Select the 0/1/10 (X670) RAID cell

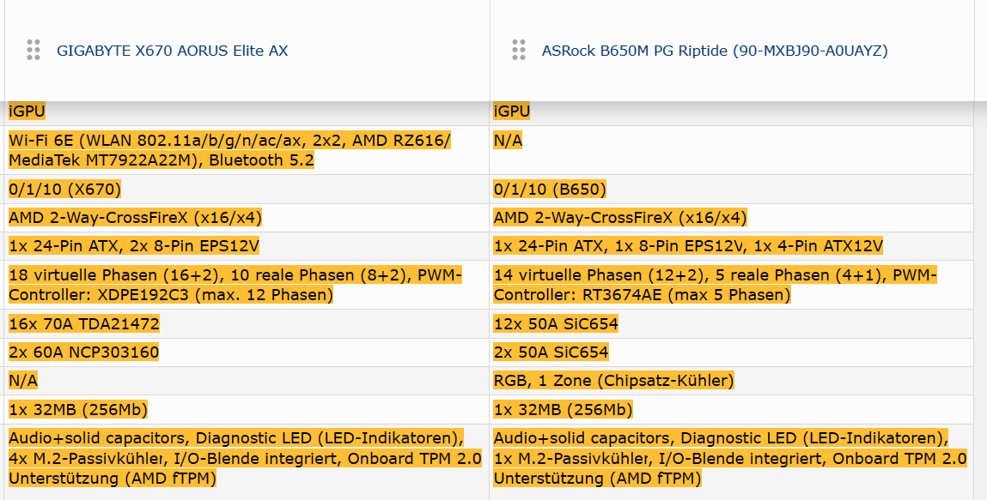point(65,190)
